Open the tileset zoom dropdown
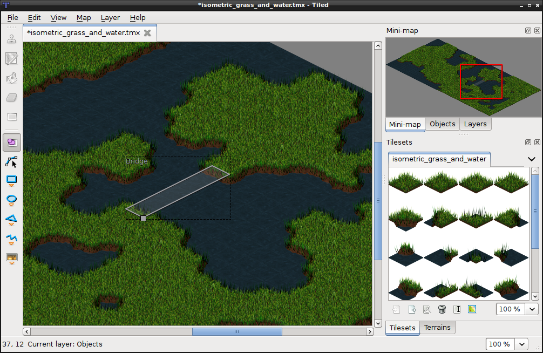Image resolution: width=543 pixels, height=353 pixels. click(533, 309)
